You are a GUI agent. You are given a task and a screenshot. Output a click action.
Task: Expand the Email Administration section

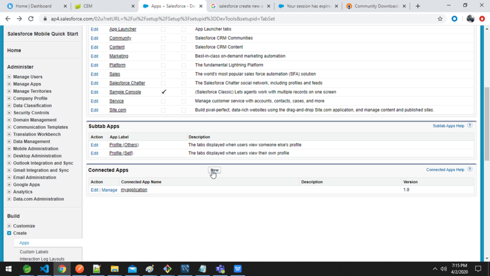[x=9, y=177]
